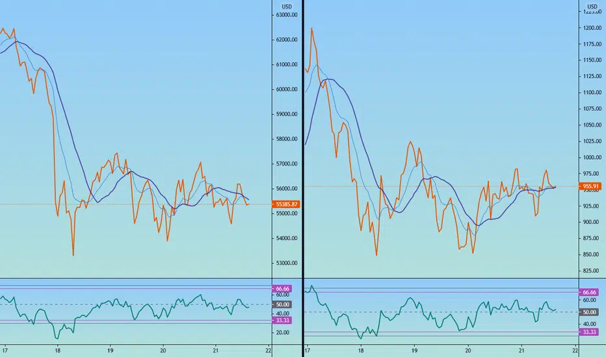
Task: Click the 60000.00 price axis value
Action: click(x=287, y=89)
